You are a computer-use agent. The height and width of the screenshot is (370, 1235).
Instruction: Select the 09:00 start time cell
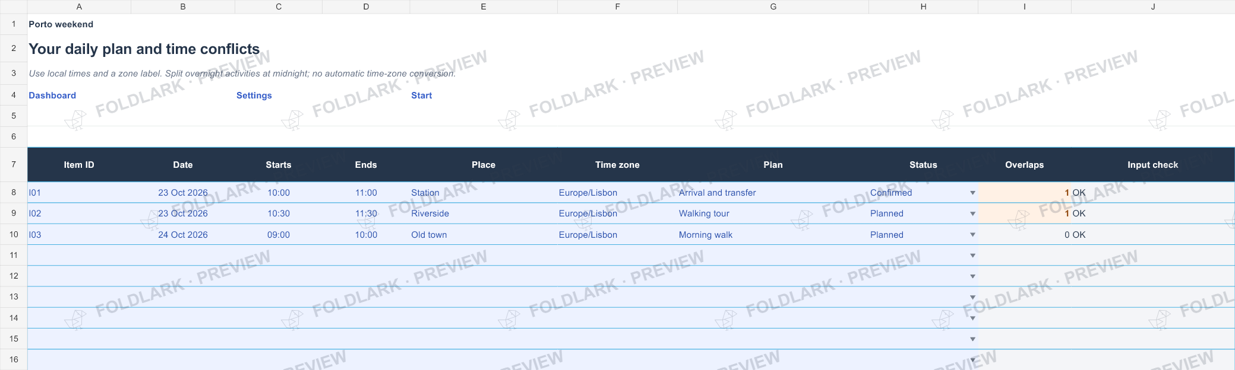[x=279, y=235]
